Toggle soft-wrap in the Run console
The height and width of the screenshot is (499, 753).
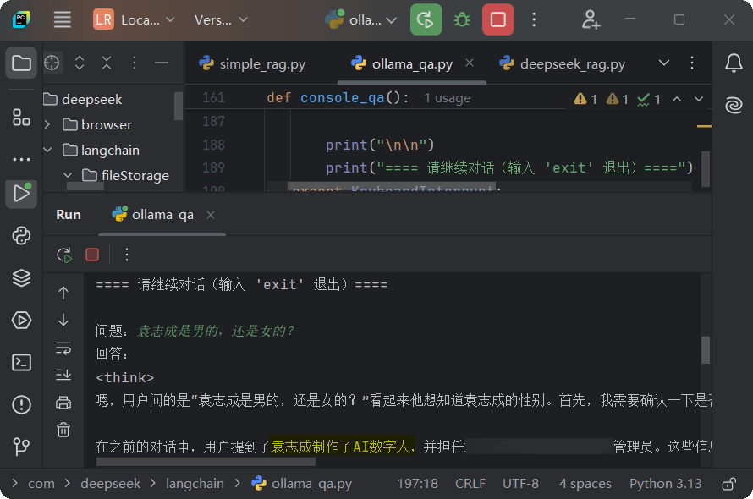(x=63, y=348)
